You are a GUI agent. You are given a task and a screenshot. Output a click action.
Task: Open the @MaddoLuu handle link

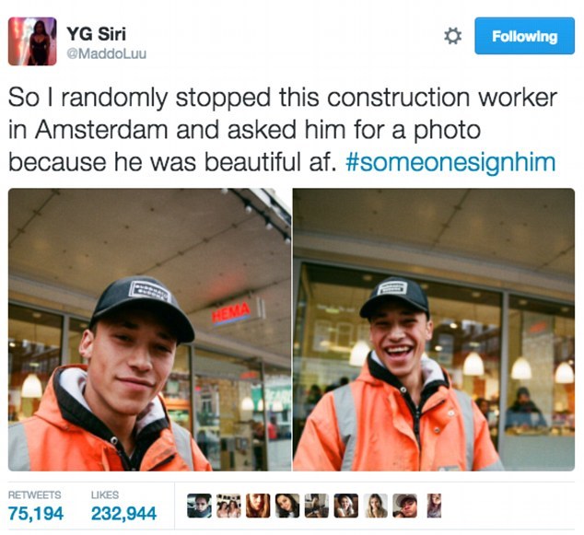[x=107, y=53]
